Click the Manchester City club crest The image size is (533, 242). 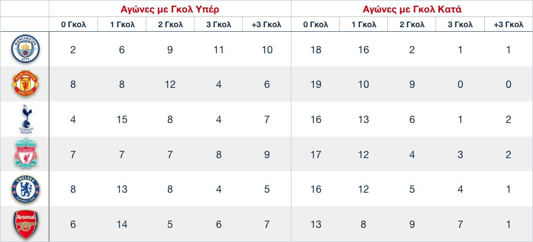click(24, 49)
